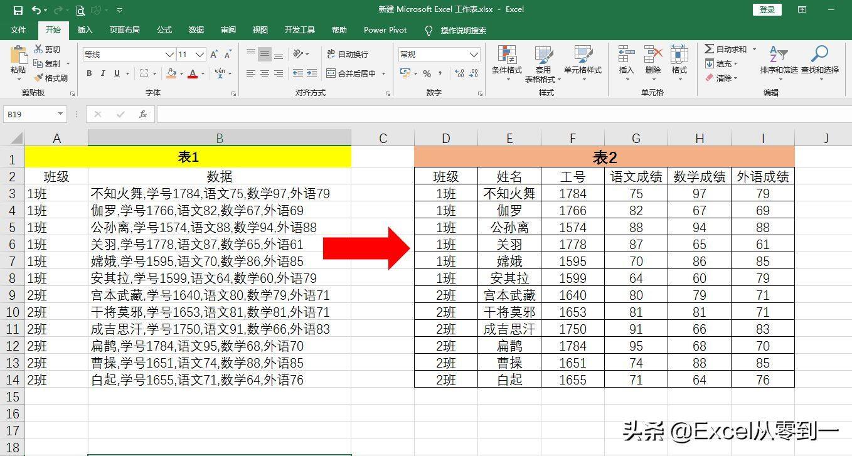This screenshot has height=456, width=852.
Task: Click the formula bar input area
Action: (503, 114)
